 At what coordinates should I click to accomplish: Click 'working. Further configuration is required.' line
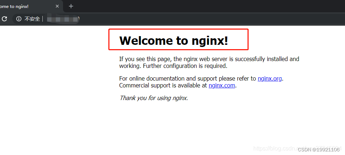[x=173, y=66]
